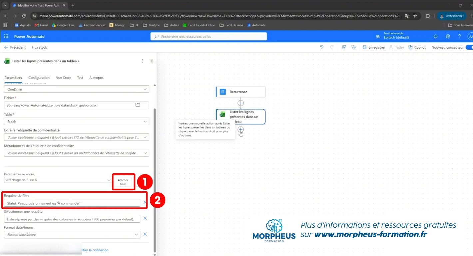Toggle the Nouveau concepteur switch
Screen dimensions: 473x256
(x=469, y=47)
